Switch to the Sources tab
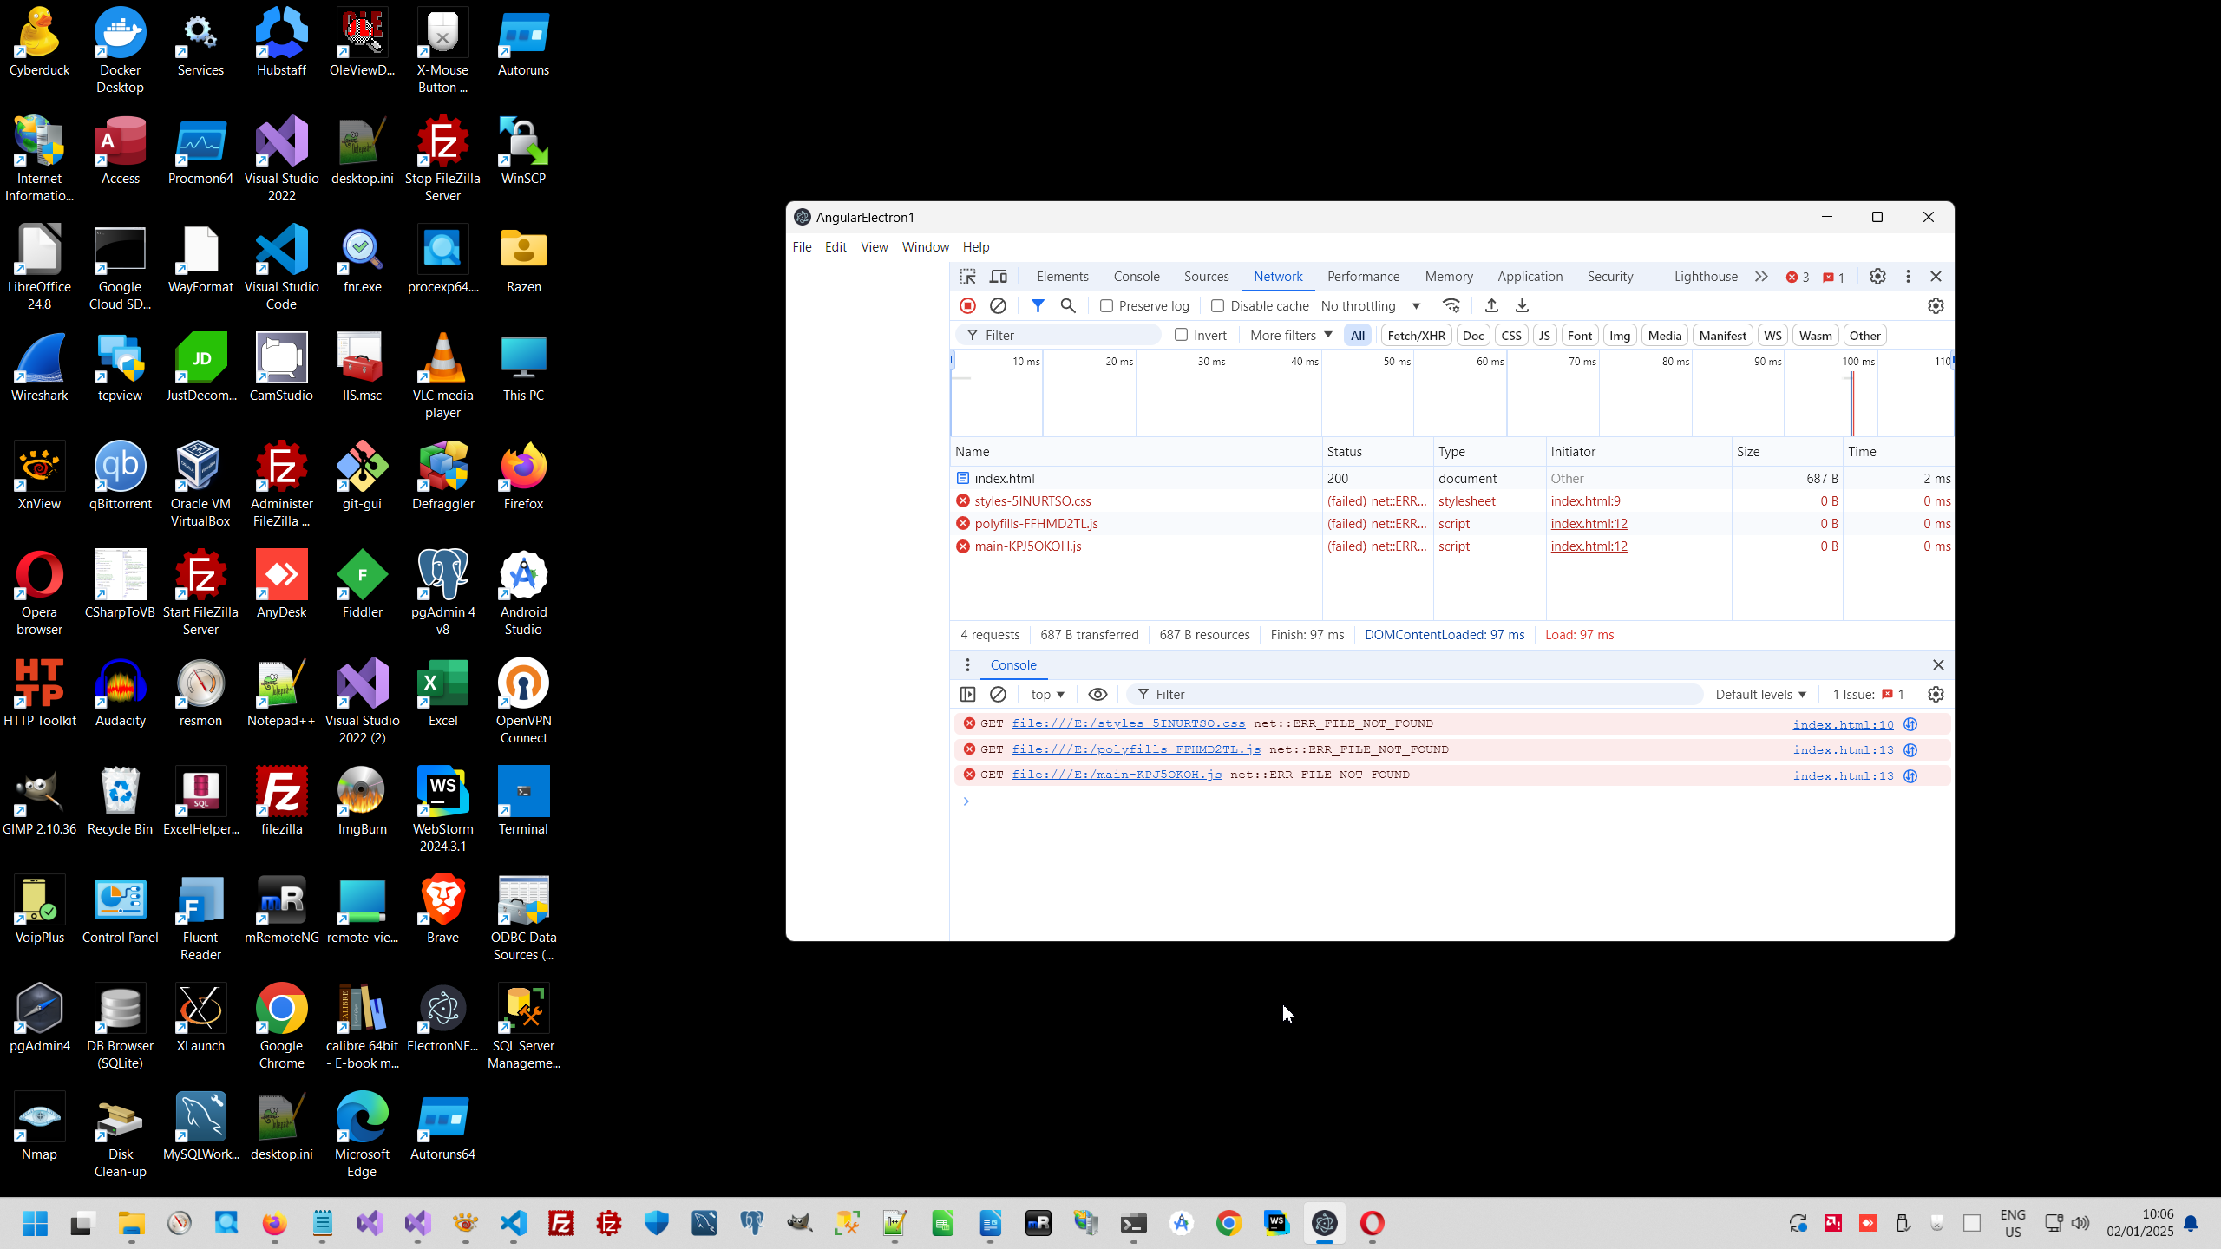This screenshot has width=2221, height=1249. point(1206,277)
